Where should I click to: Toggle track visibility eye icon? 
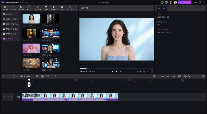coord(8,97)
